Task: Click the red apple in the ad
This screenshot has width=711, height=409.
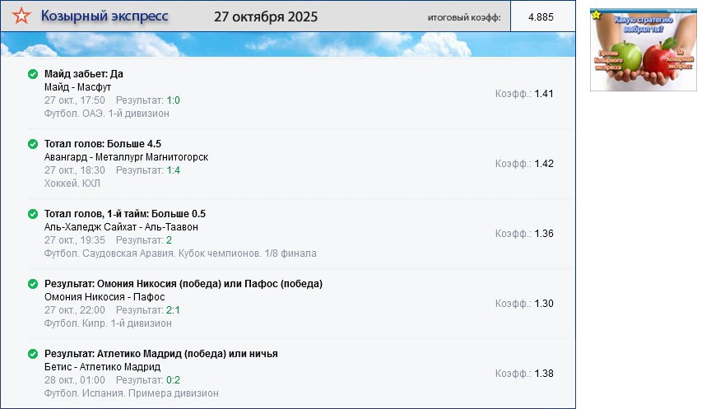Action: [661, 58]
